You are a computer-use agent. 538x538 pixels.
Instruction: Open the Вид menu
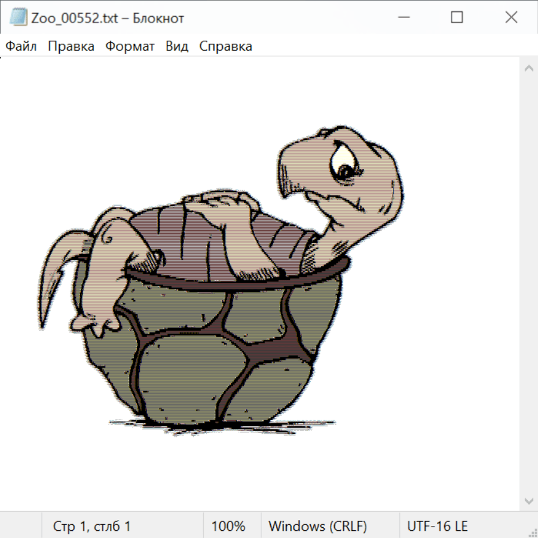click(x=177, y=47)
